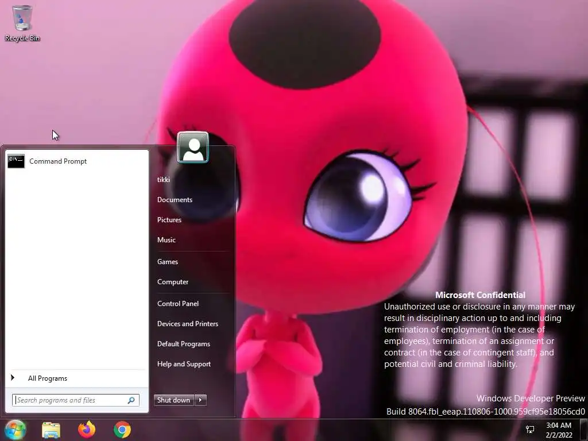Screen dimensions: 588x441
Task: Open Computer from the Start menu
Action: 173,282
